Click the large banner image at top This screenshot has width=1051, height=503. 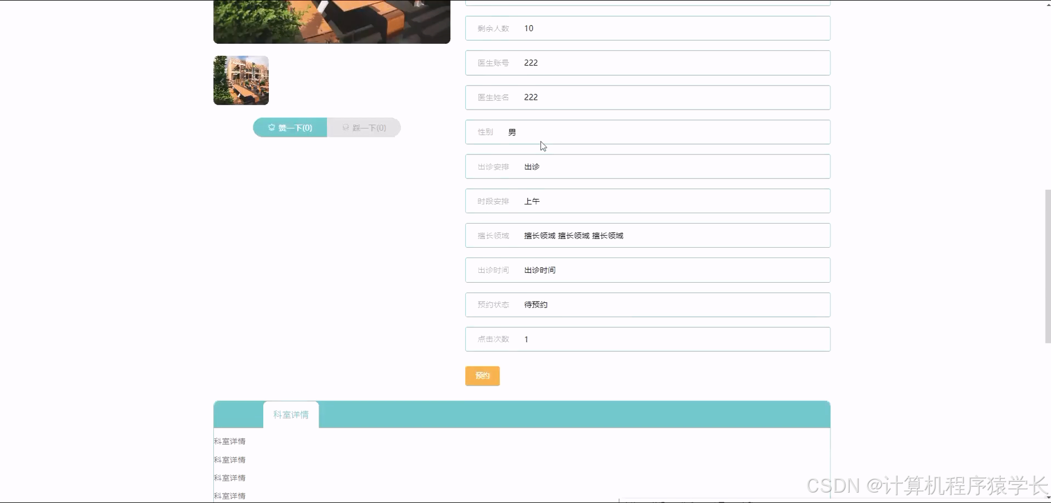[x=331, y=21]
